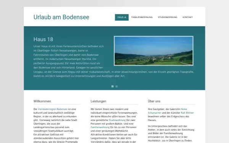Open the Studiowohnung navigation page
The image size is (229, 143).
(168, 17)
